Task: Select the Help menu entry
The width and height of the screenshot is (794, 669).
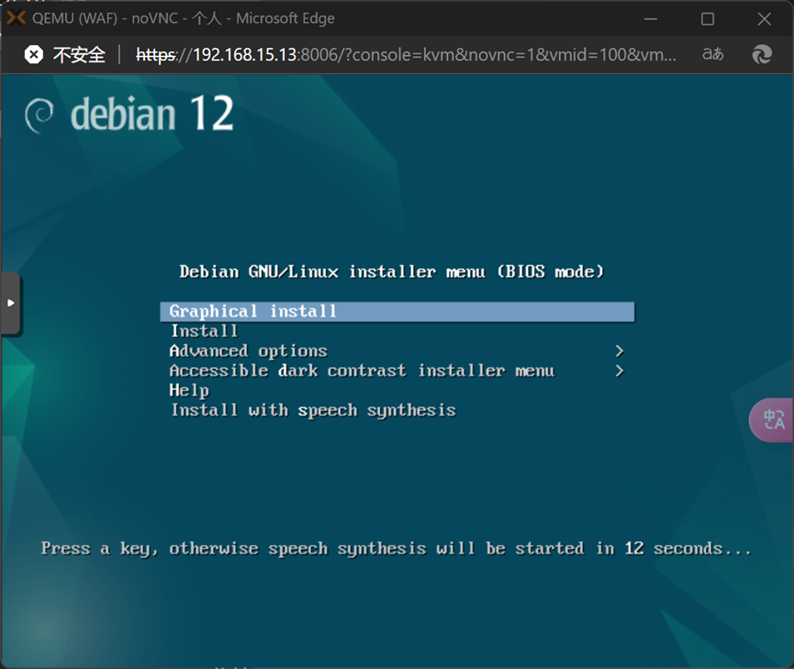Action: [x=189, y=390]
